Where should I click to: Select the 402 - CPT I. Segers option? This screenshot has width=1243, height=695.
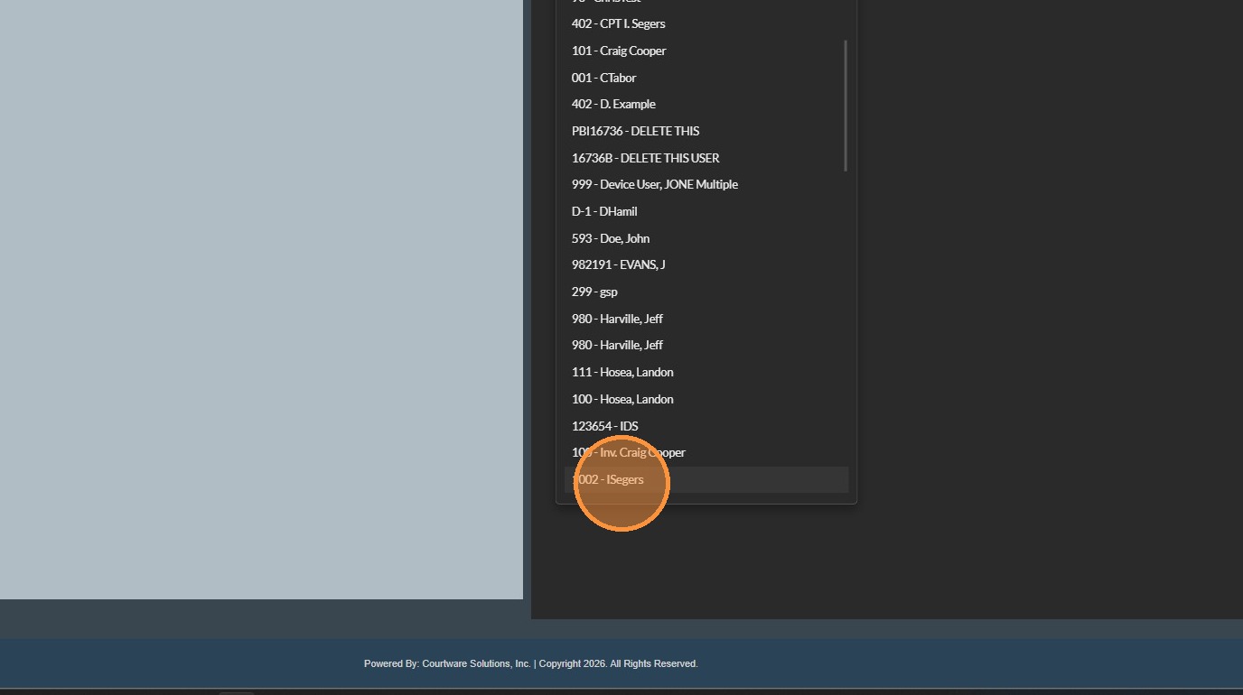pos(706,24)
